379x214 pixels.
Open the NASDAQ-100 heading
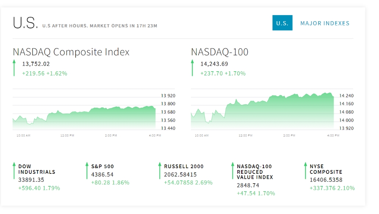tap(220, 52)
